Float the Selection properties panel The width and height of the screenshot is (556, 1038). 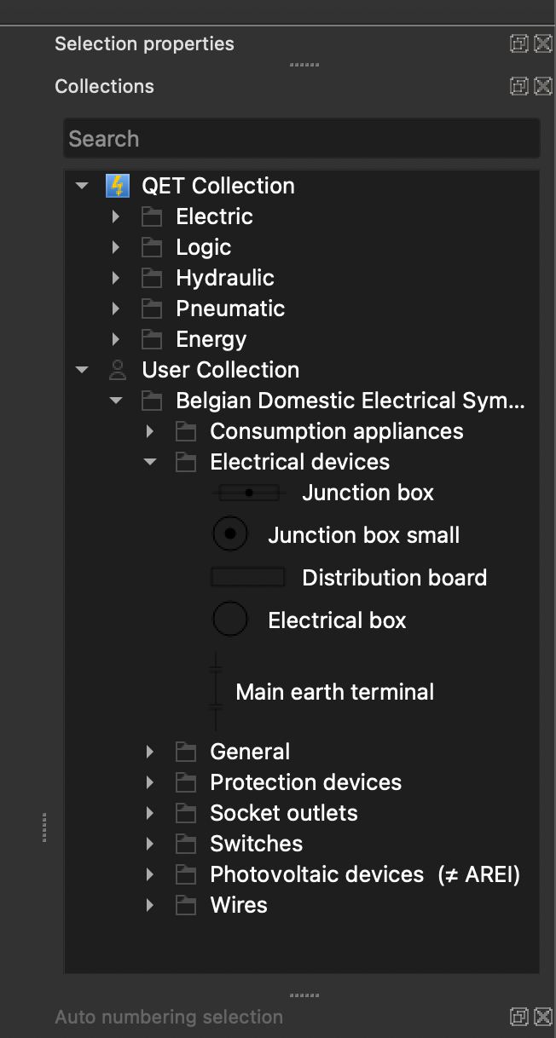[x=518, y=43]
